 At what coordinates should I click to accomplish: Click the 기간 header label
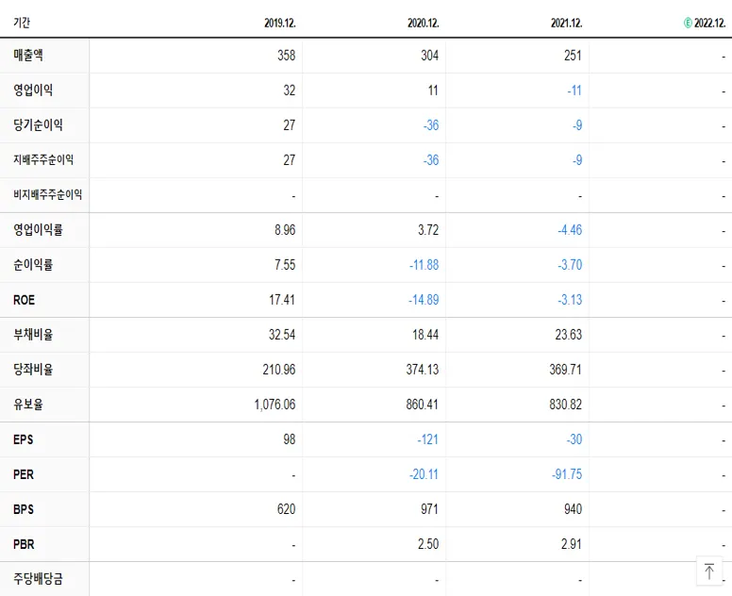pyautogui.click(x=22, y=23)
